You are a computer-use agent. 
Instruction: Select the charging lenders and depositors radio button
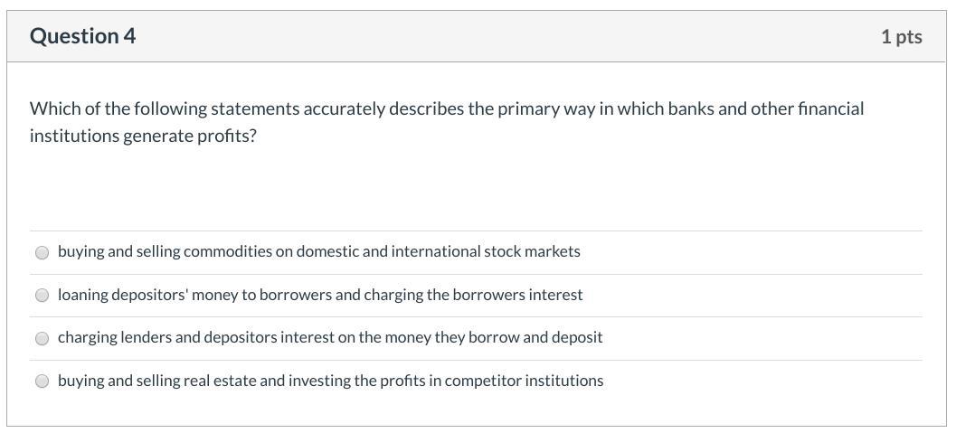pyautogui.click(x=42, y=338)
